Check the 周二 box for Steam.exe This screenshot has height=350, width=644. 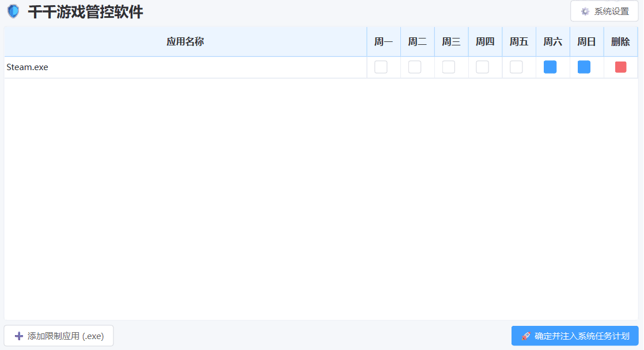pos(415,67)
